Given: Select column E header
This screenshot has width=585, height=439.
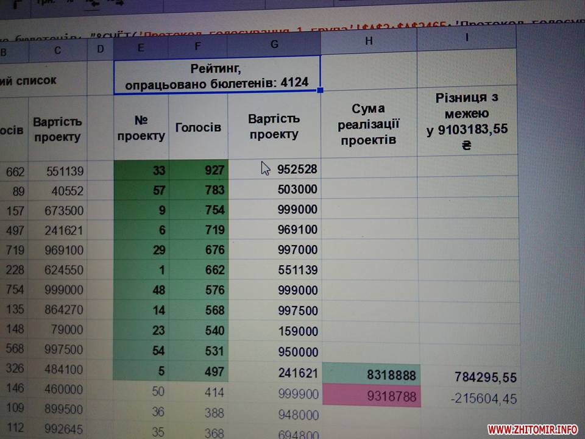Looking at the screenshot, I should click(141, 47).
